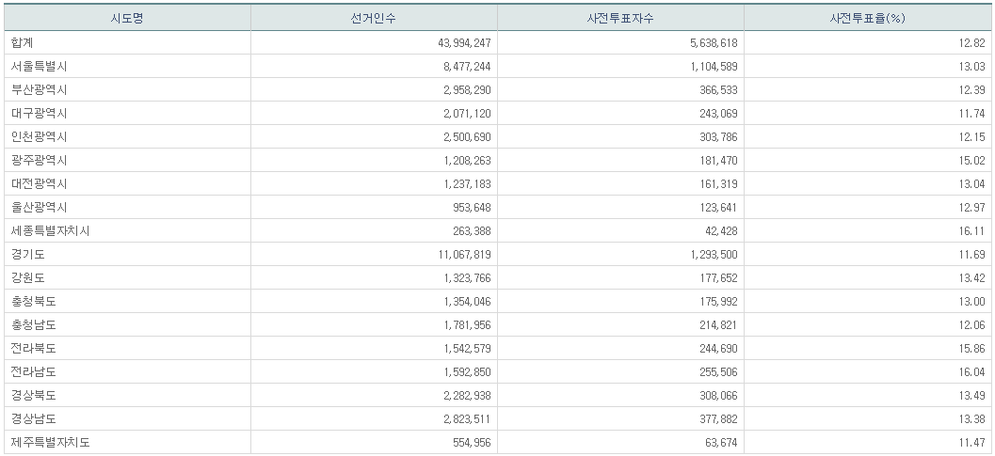Select 광주광역시 early voting rate 15.02
This screenshot has height=456, width=995.
[970, 160]
